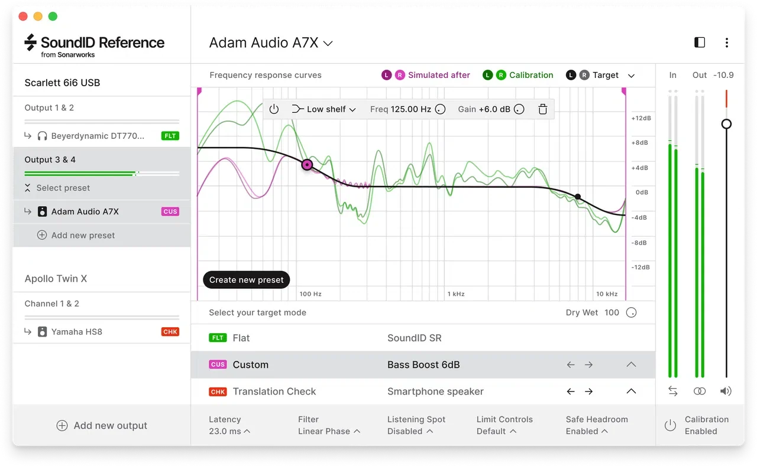
Task: Toggle the Calibration curve visibility
Action: [x=517, y=75]
